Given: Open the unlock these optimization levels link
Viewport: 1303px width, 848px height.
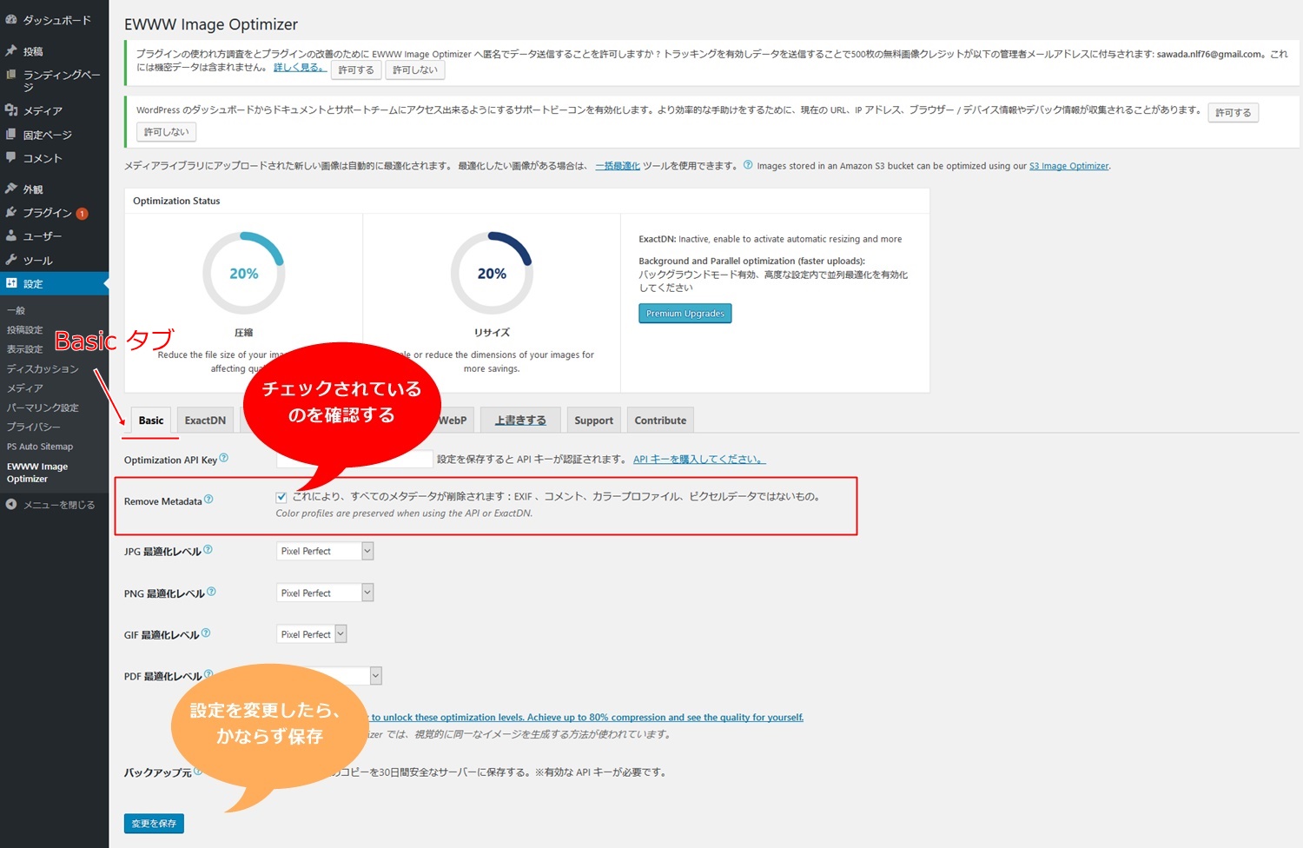Looking at the screenshot, I should coord(587,717).
